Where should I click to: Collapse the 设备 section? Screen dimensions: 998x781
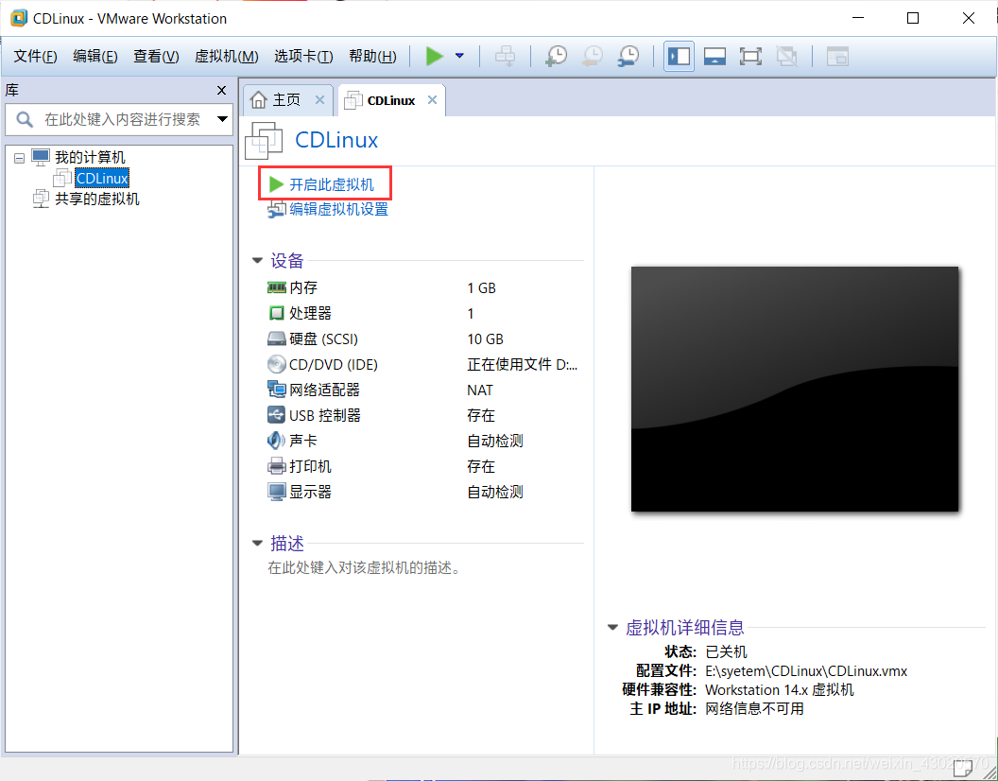tap(256, 260)
